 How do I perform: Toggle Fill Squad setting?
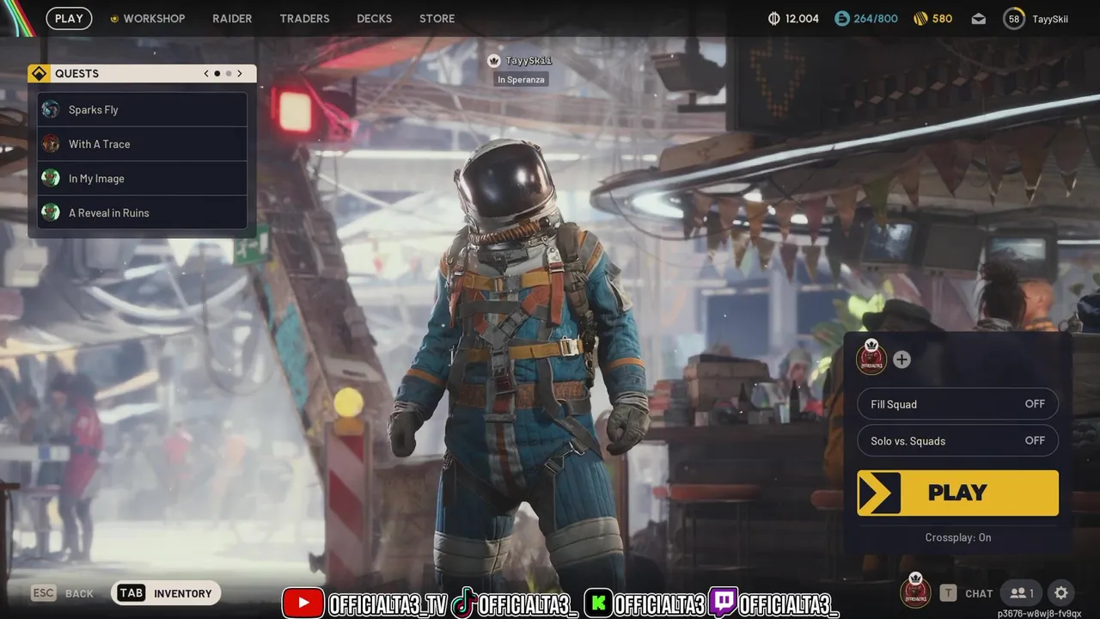(x=957, y=404)
